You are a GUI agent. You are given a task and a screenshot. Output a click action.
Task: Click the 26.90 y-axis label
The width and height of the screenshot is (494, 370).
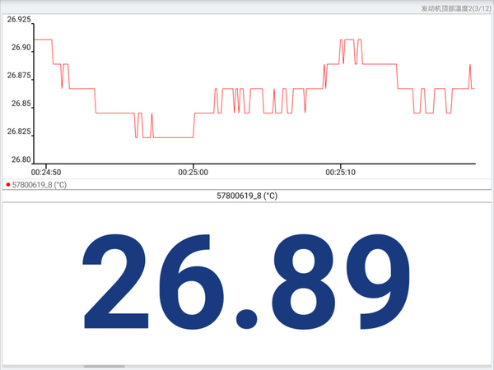click(x=21, y=48)
